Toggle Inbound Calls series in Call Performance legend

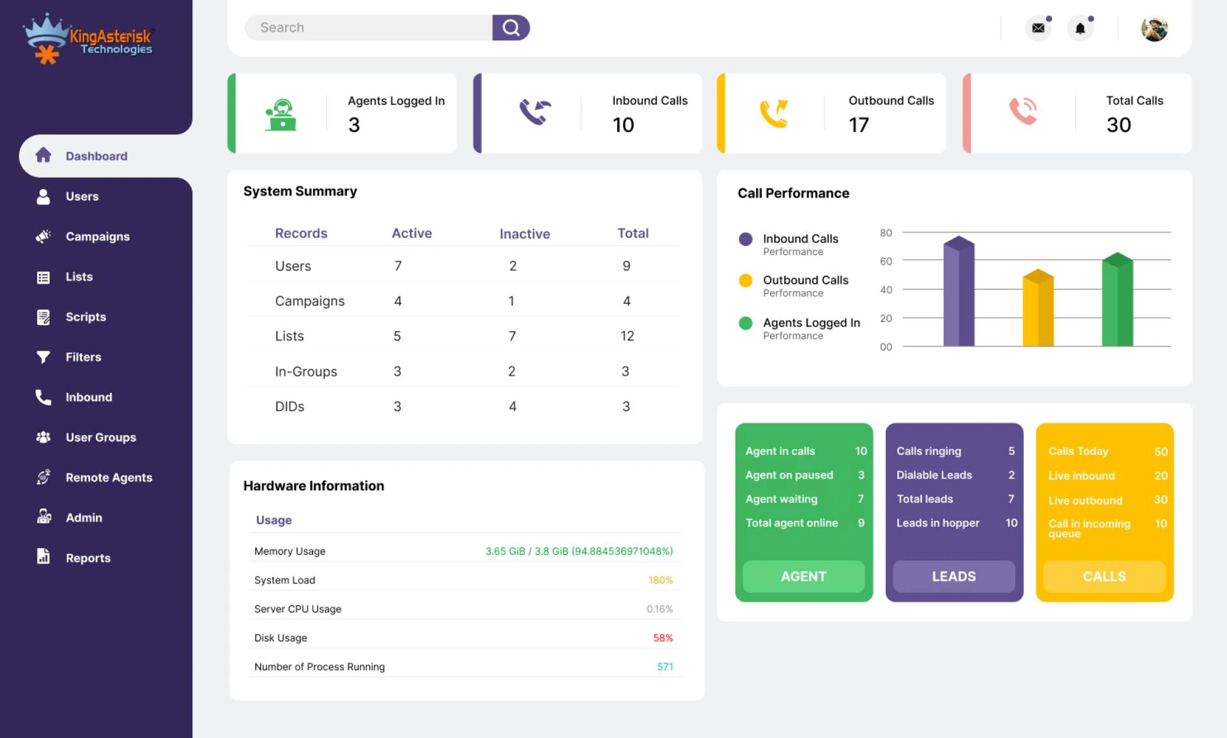[x=745, y=239]
